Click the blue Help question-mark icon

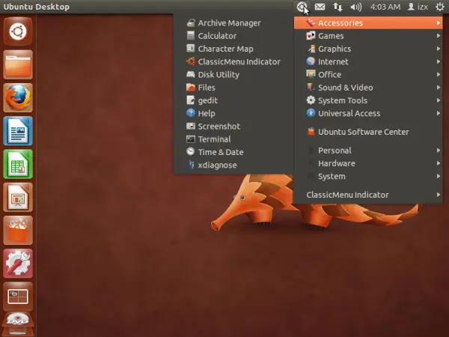(190, 113)
